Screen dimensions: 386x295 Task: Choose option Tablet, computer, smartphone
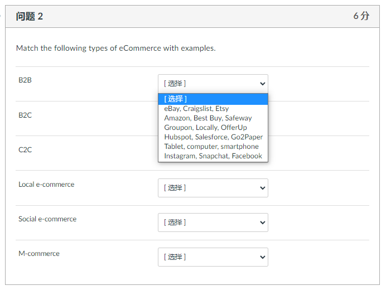coord(213,147)
